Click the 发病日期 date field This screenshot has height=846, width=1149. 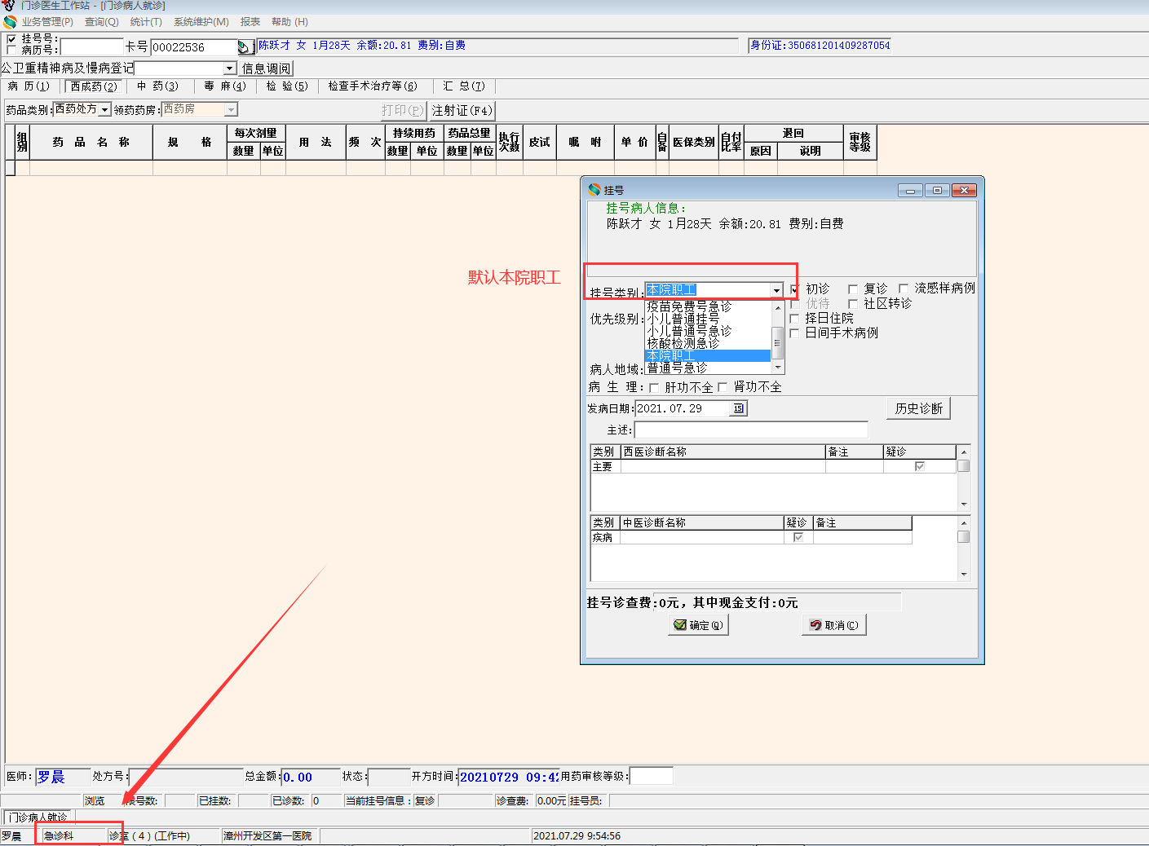click(683, 408)
